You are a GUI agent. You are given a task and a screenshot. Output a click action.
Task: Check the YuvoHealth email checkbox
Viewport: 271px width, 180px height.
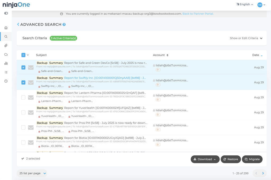[23, 112]
